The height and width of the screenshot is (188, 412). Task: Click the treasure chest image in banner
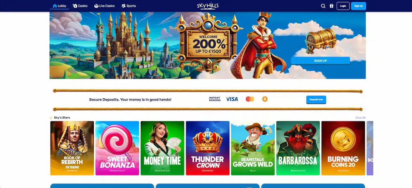[x=320, y=40]
